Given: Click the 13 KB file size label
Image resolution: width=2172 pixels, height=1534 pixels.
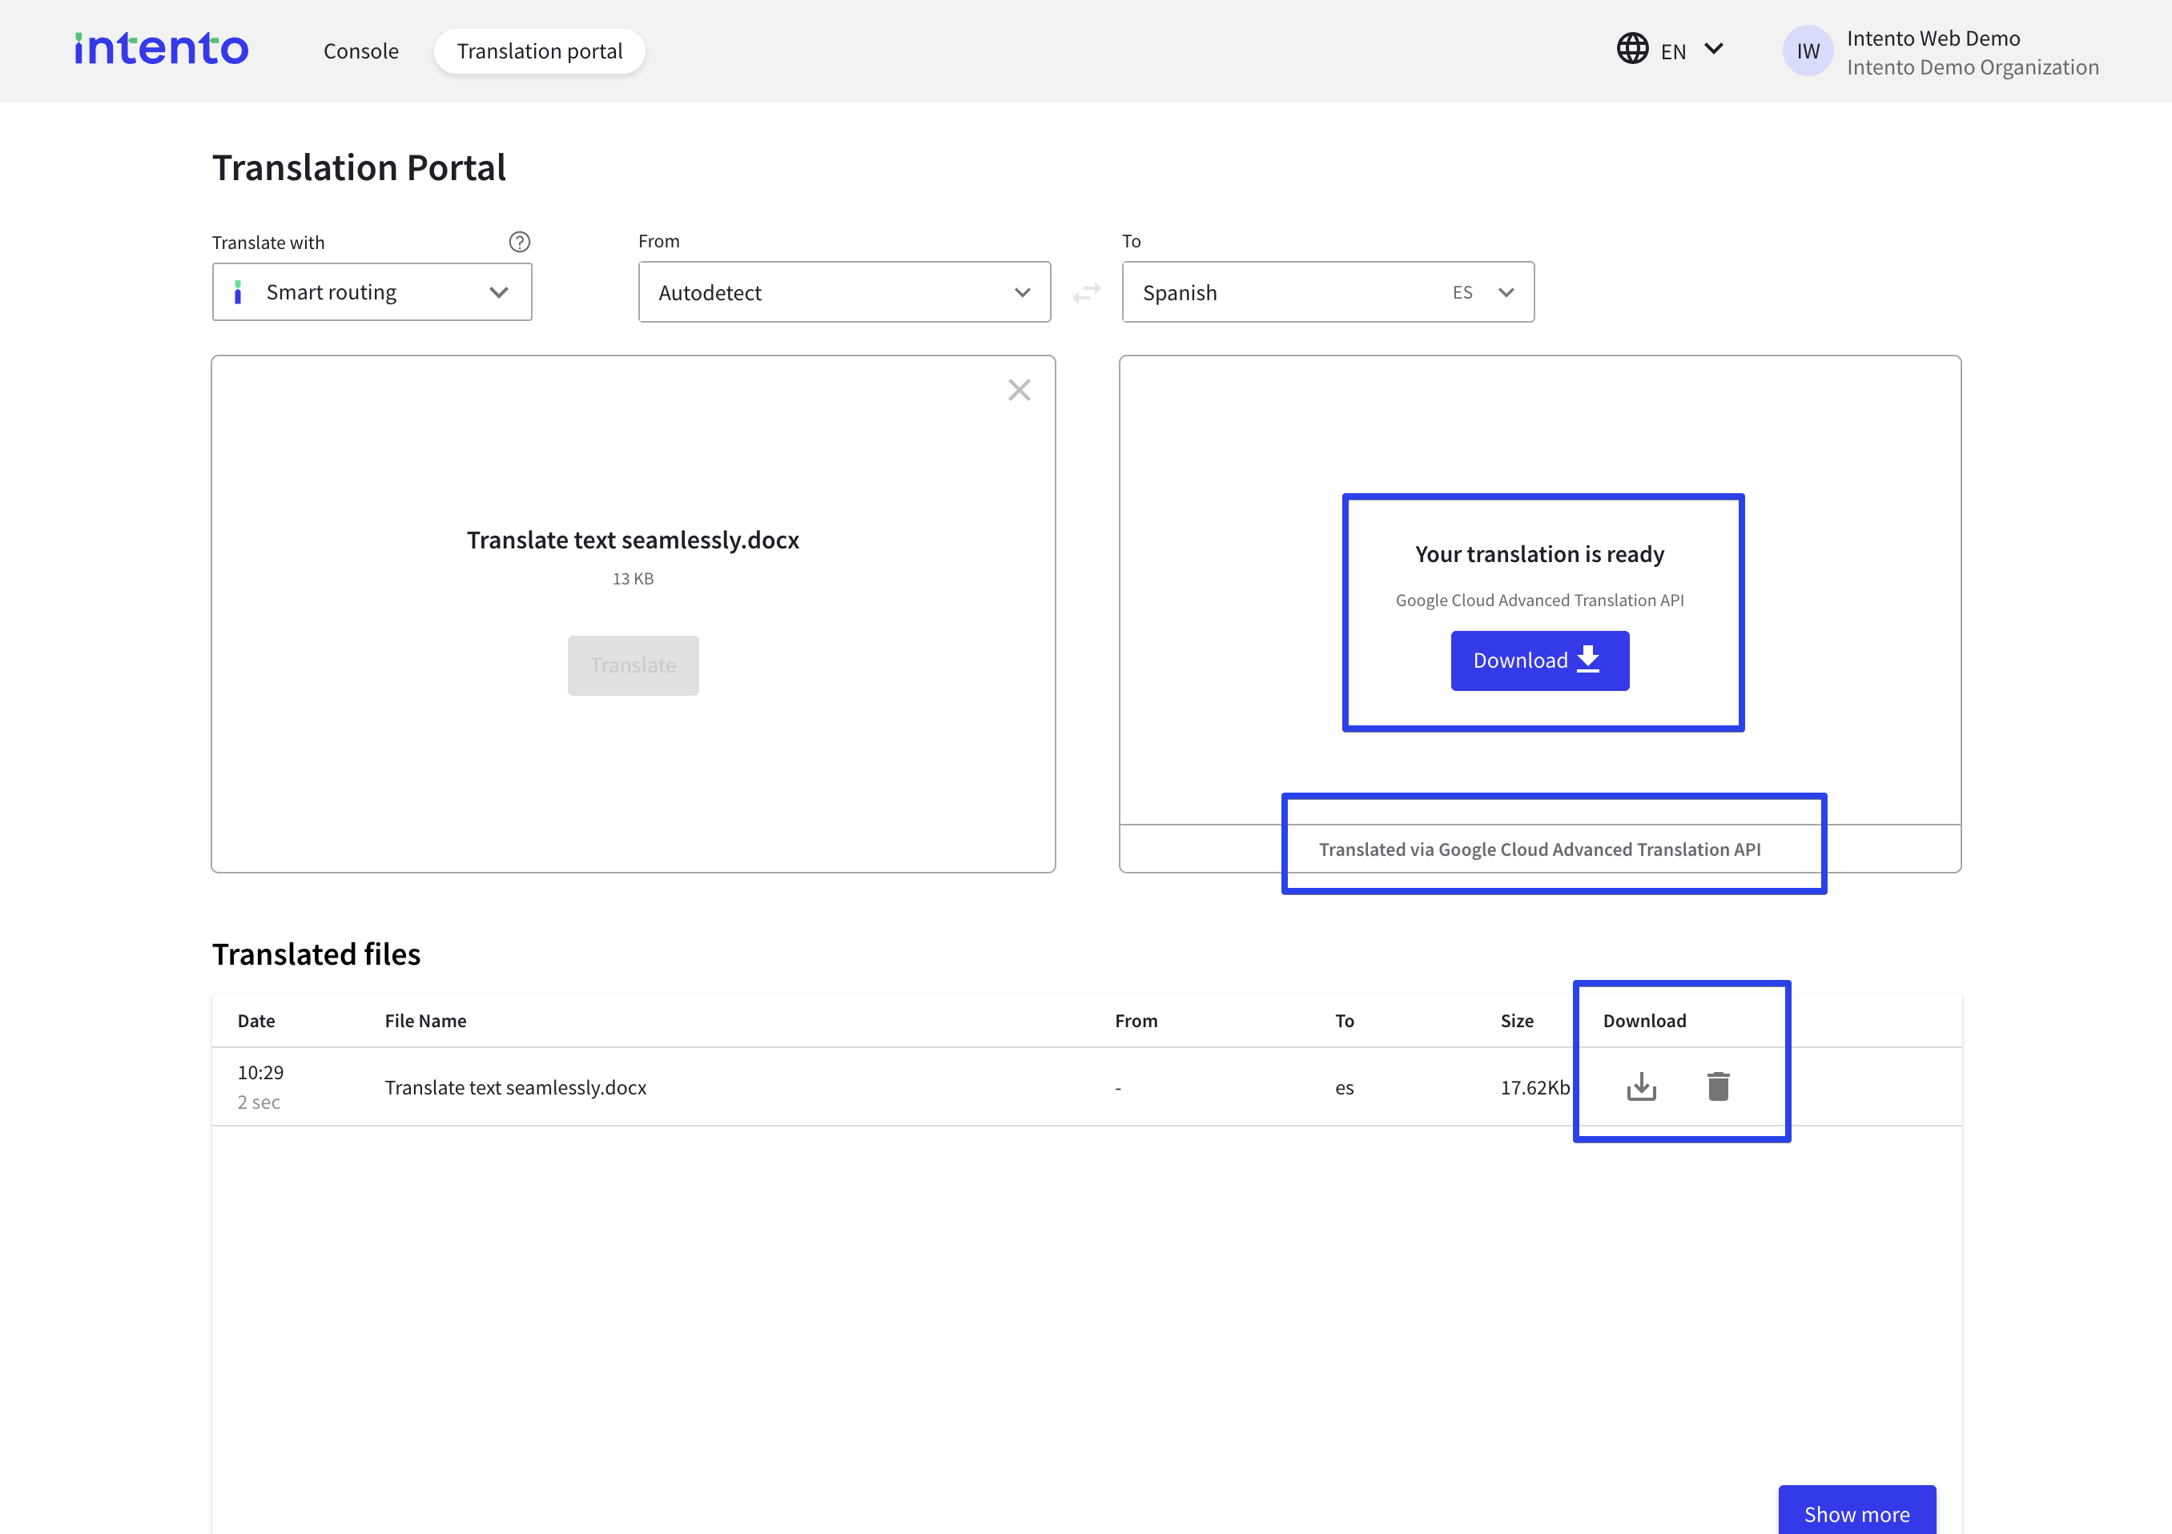Looking at the screenshot, I should 633,579.
